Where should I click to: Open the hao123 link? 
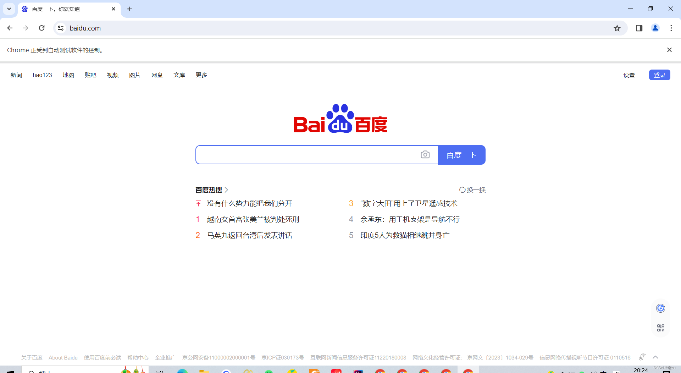[x=42, y=75]
